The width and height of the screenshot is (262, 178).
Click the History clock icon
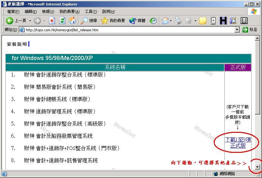[153, 21]
